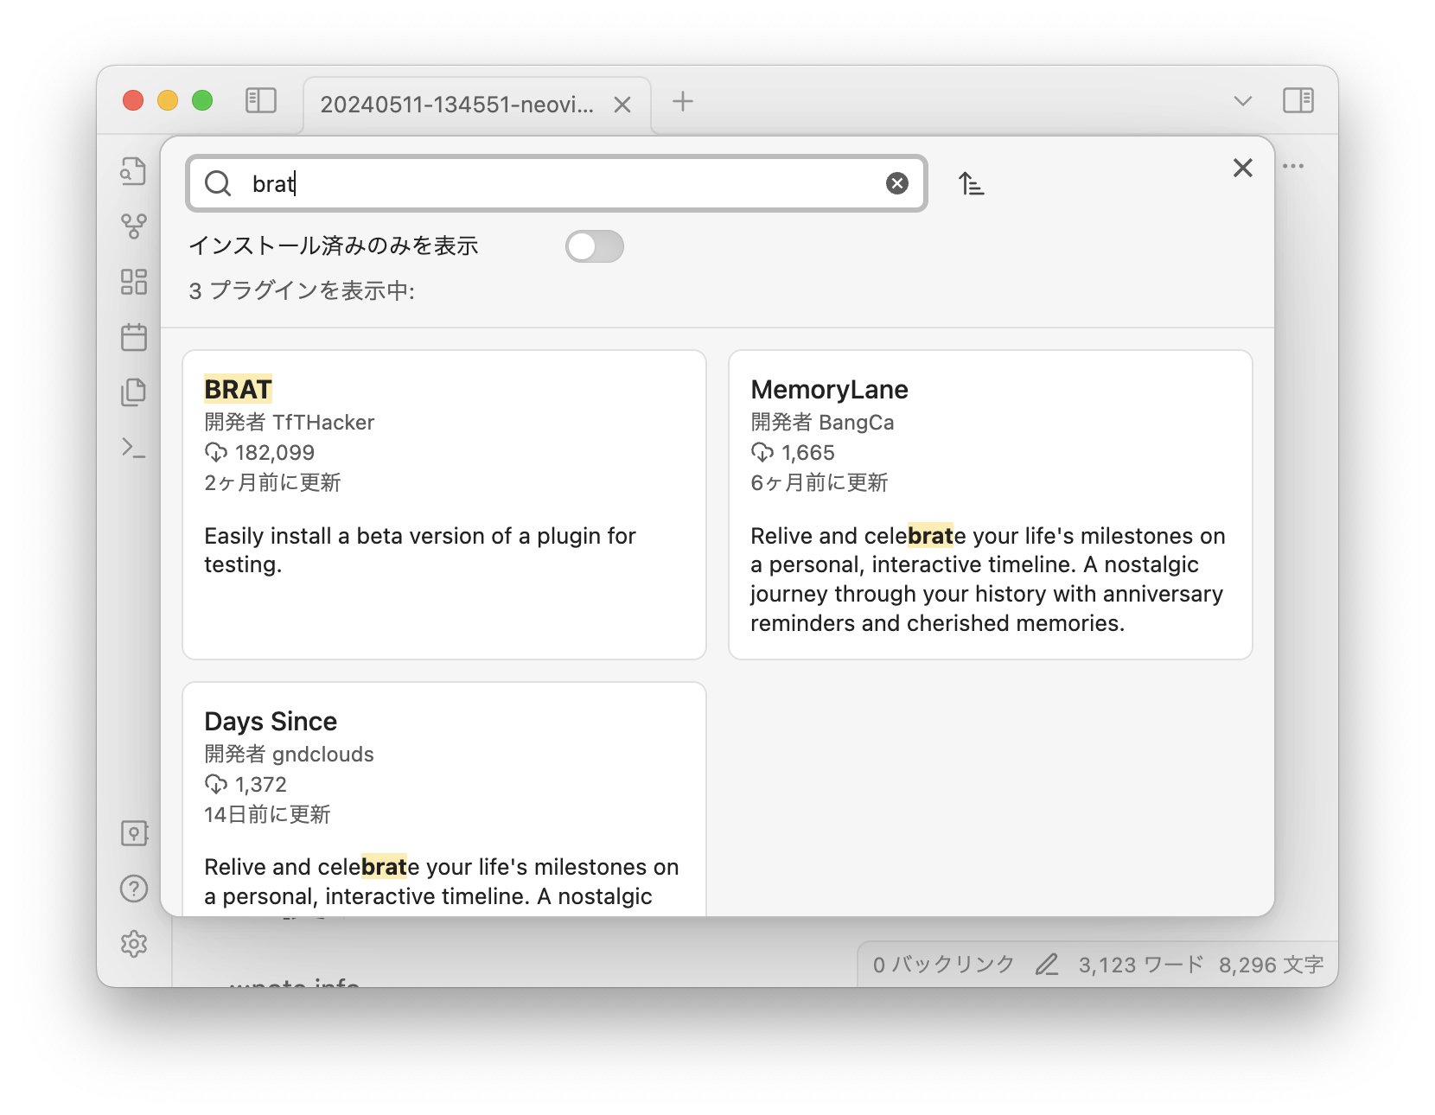Click 2ヶ月前に更新 text

[x=272, y=482]
